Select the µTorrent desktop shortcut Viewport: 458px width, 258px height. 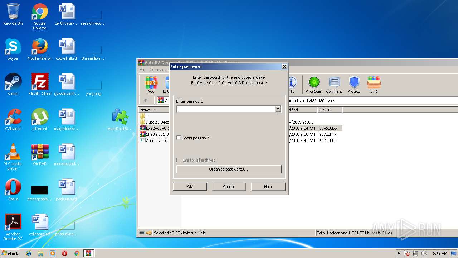point(40,120)
